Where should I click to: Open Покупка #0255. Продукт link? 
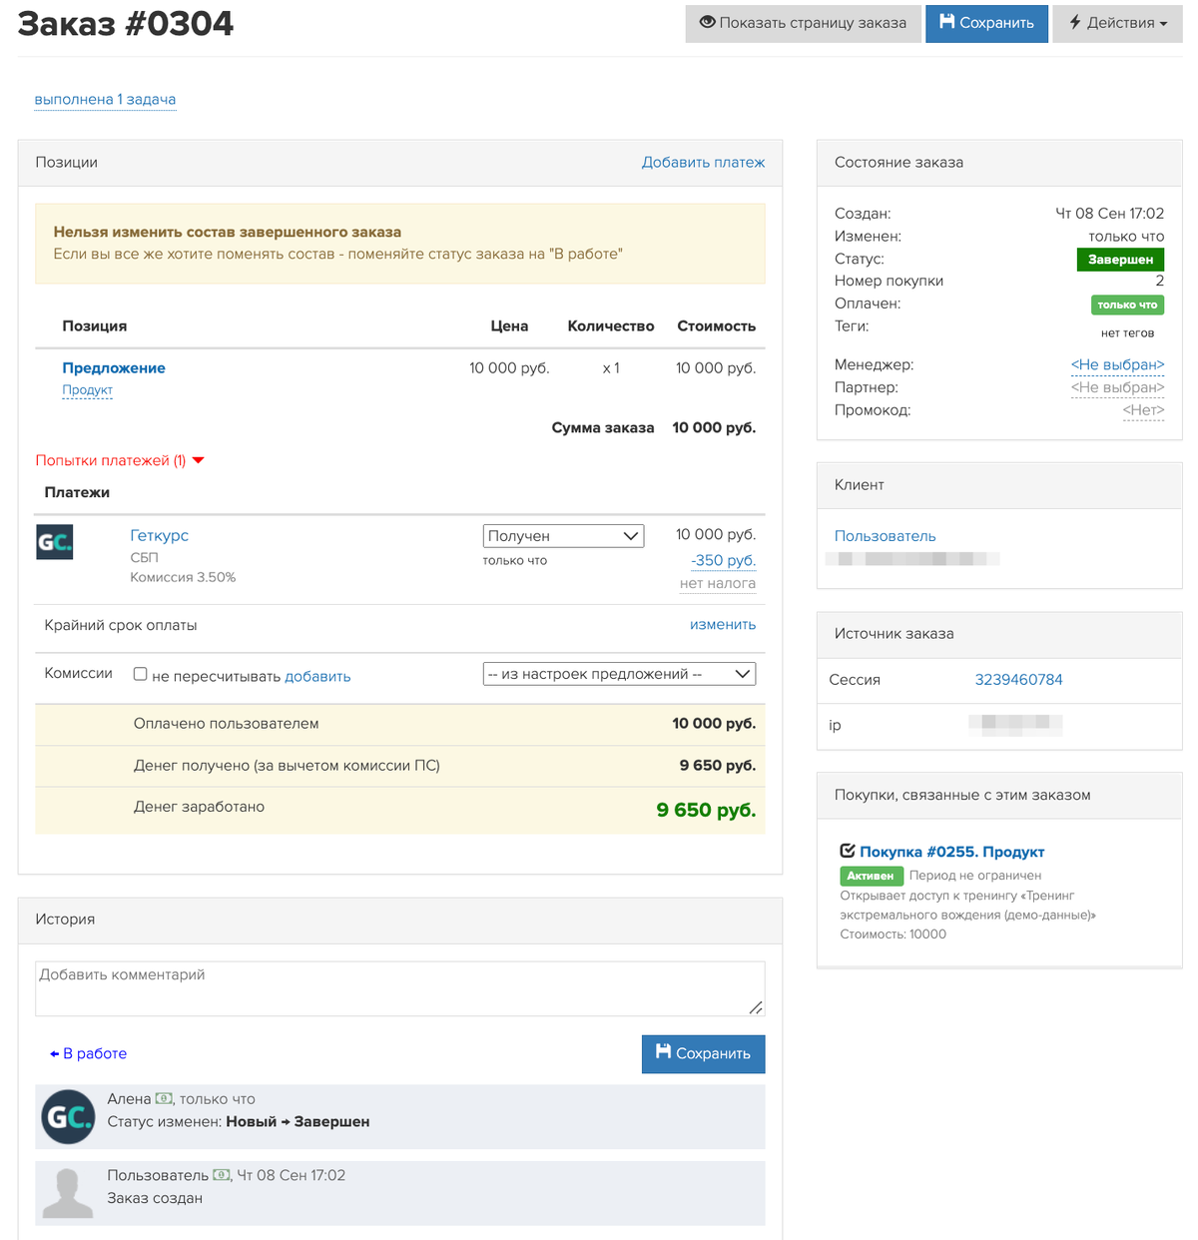tap(951, 852)
